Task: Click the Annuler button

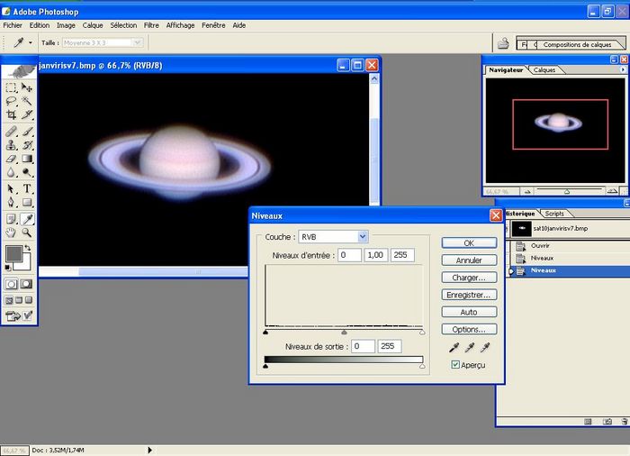Action: (469, 260)
